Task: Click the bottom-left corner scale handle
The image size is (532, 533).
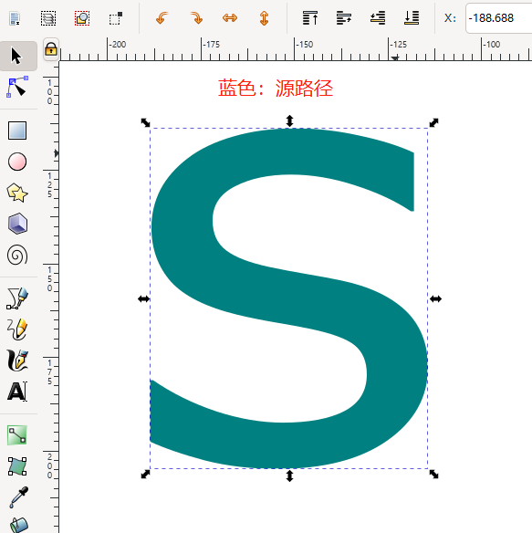Action: pyautogui.click(x=145, y=474)
